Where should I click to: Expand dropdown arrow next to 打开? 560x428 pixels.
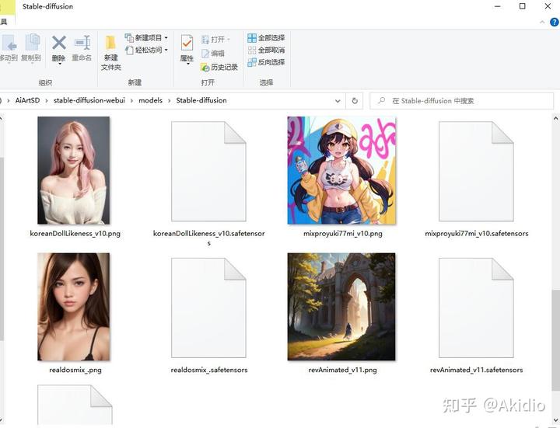pos(229,40)
